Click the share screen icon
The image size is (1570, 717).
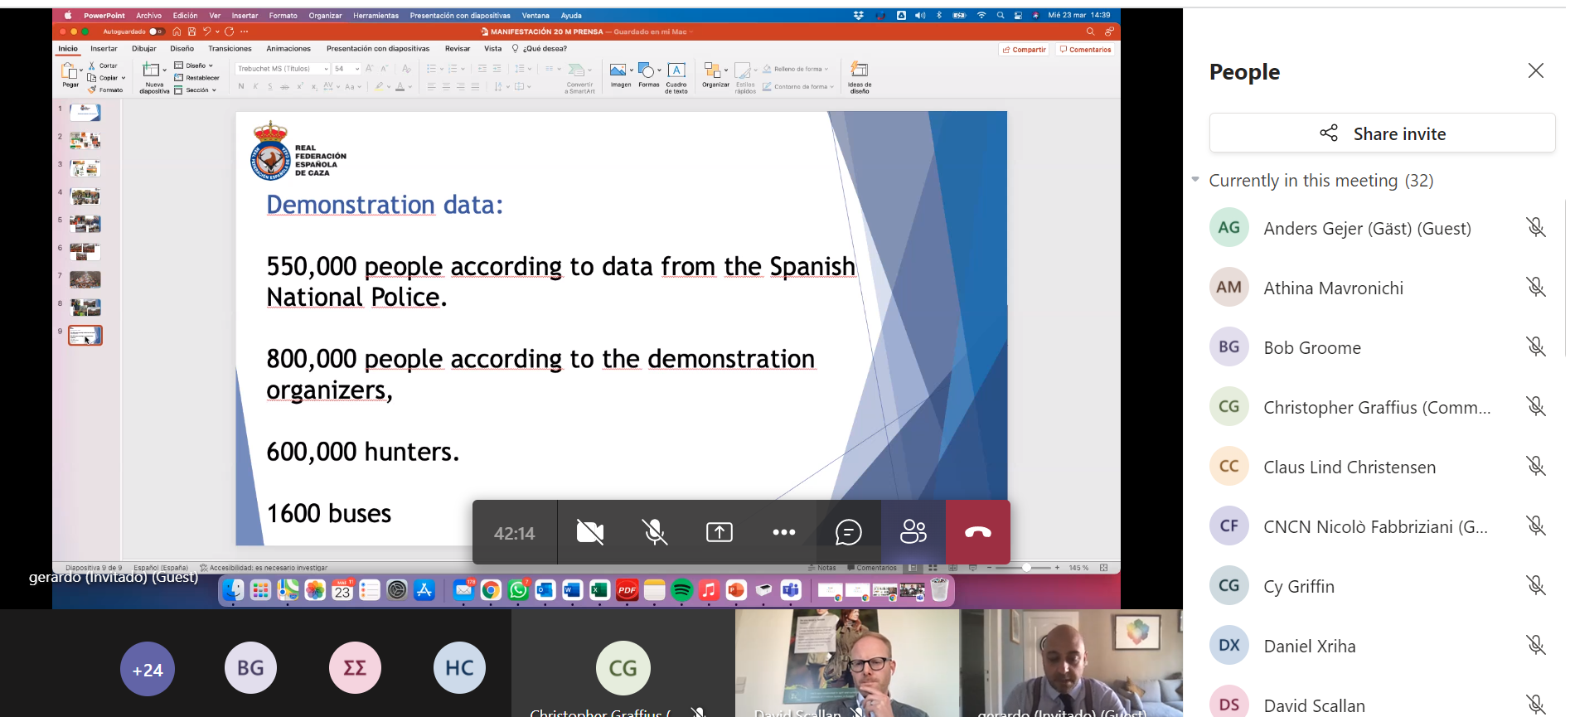[719, 532]
